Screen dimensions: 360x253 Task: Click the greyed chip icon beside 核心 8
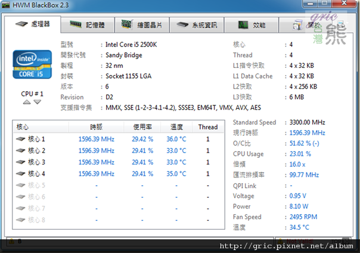click(x=21, y=220)
